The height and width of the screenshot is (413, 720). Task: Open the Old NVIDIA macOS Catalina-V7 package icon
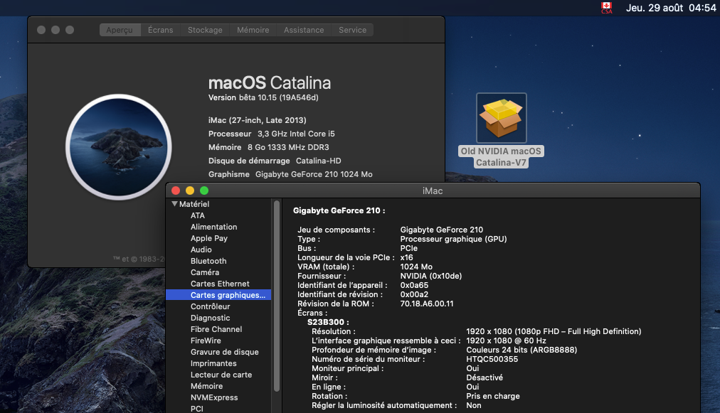coord(501,118)
